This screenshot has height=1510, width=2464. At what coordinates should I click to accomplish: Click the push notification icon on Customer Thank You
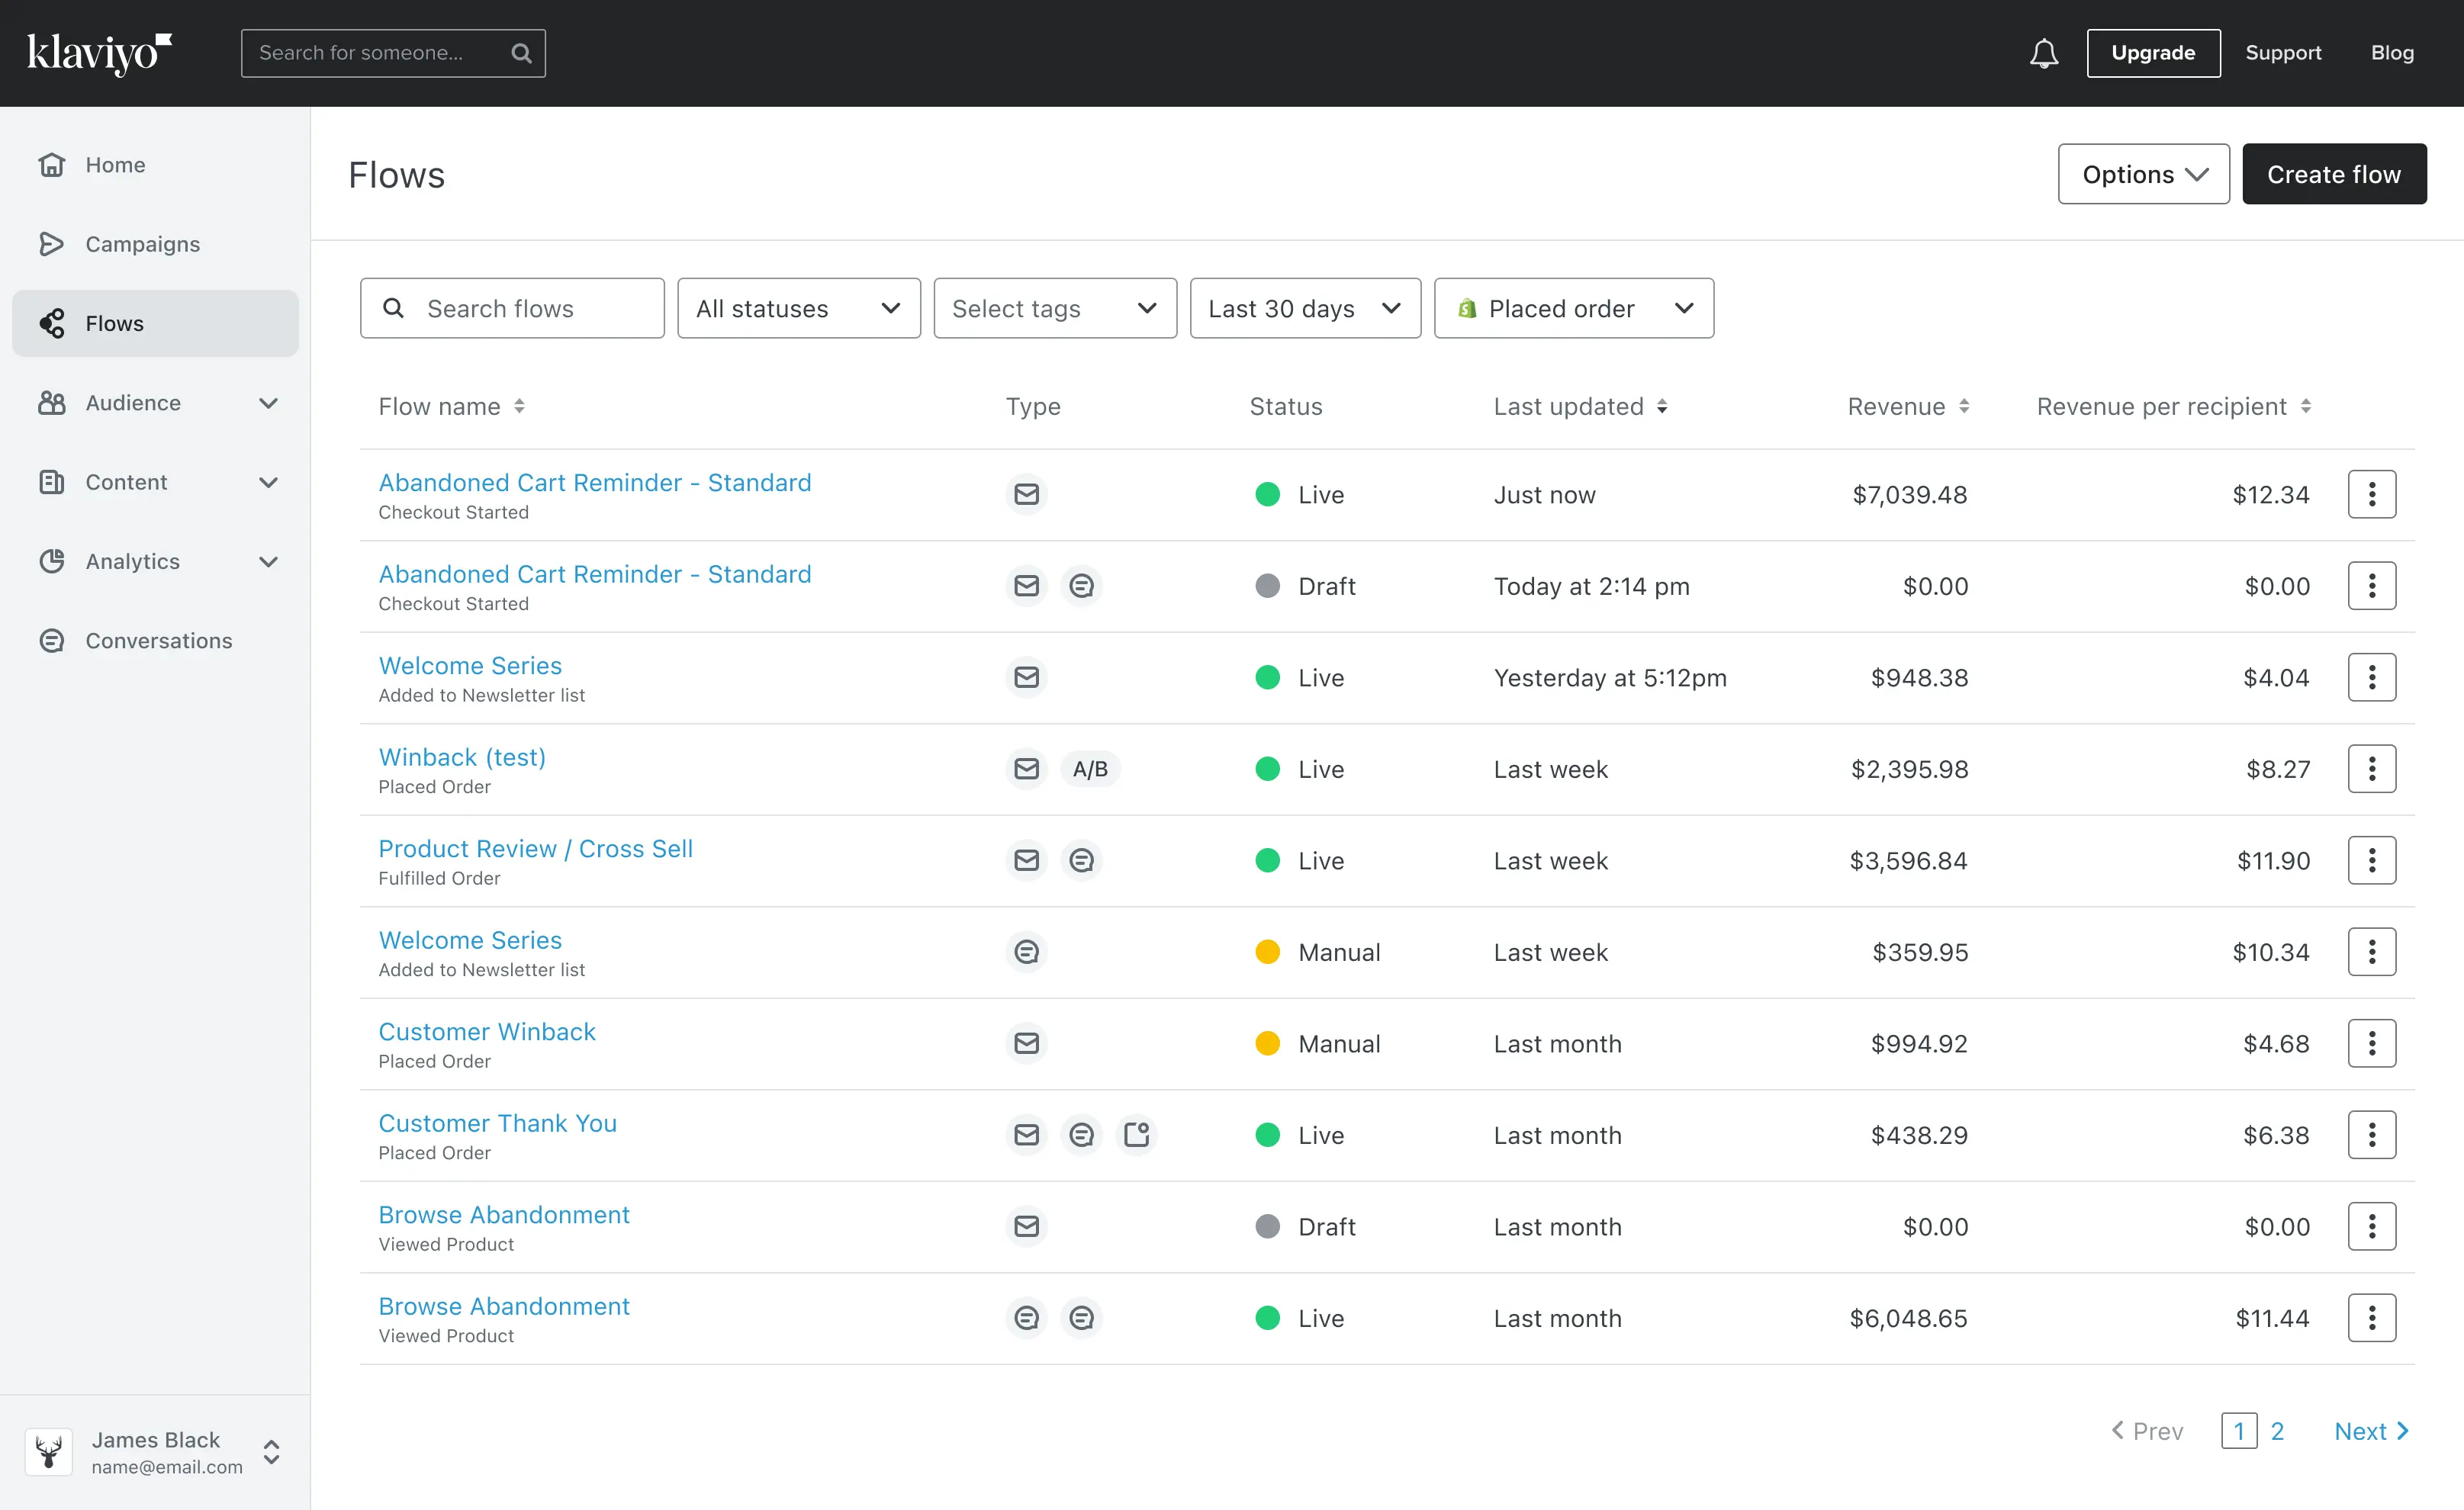click(1137, 1133)
